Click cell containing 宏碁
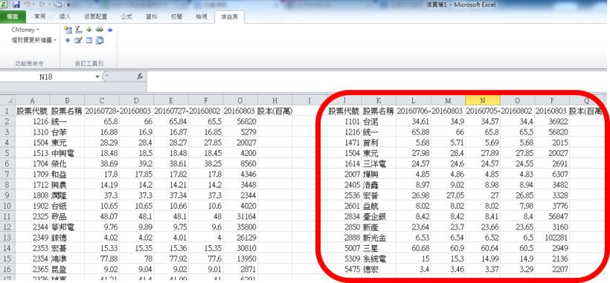The height and width of the screenshot is (283, 610). pyautogui.click(x=67, y=247)
